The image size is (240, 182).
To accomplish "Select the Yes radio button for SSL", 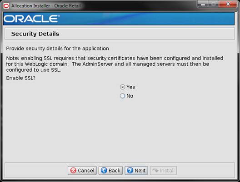I will point(122,87).
